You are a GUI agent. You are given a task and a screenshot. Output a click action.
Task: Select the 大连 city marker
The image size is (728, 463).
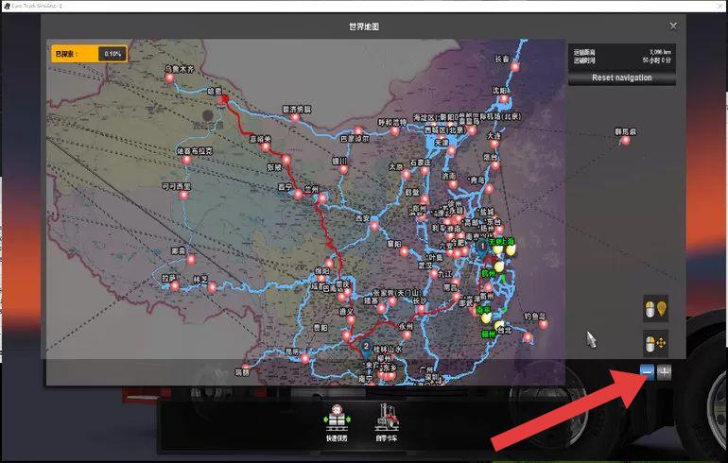(494, 144)
